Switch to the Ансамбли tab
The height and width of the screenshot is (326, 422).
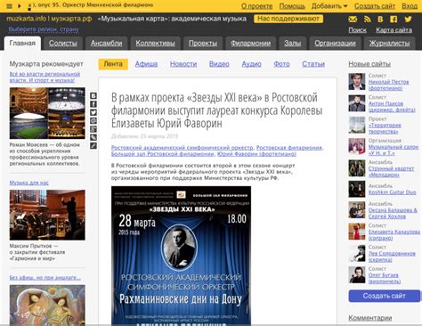pos(107,44)
